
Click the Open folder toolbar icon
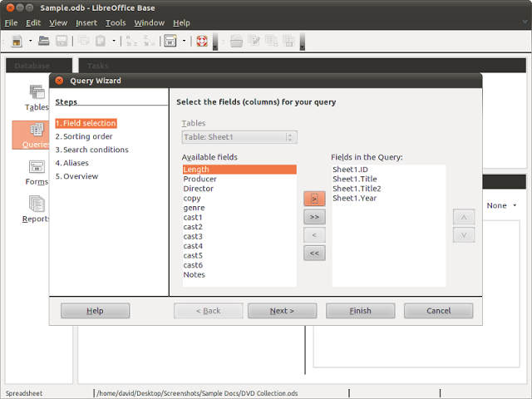[x=44, y=41]
